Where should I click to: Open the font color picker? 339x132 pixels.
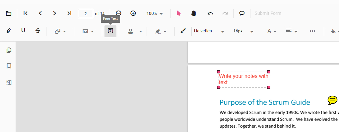(272, 31)
